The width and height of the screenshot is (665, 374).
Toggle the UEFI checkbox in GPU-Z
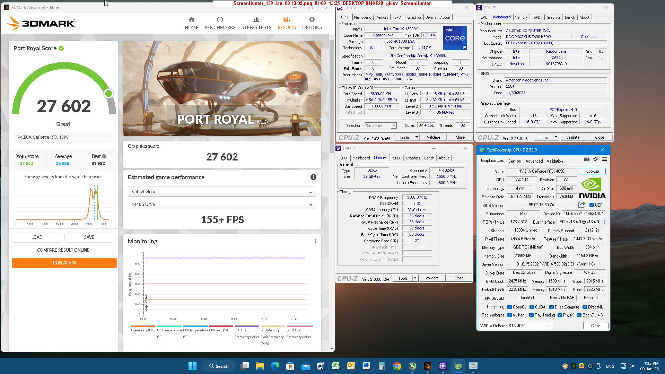592,205
